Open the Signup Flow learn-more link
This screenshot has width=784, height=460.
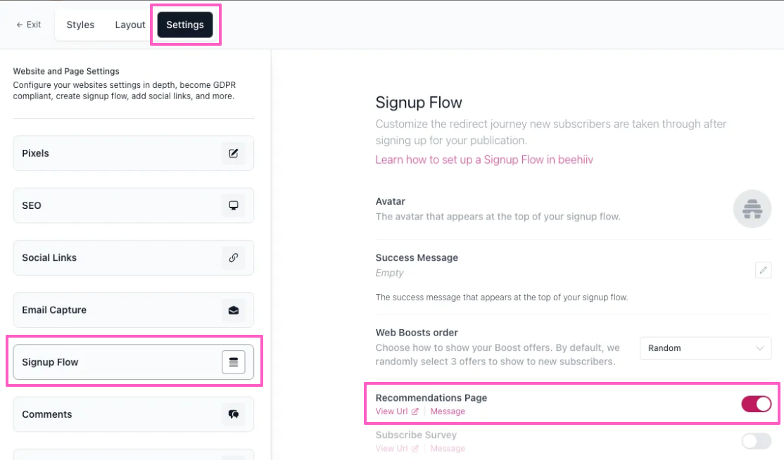(x=484, y=160)
